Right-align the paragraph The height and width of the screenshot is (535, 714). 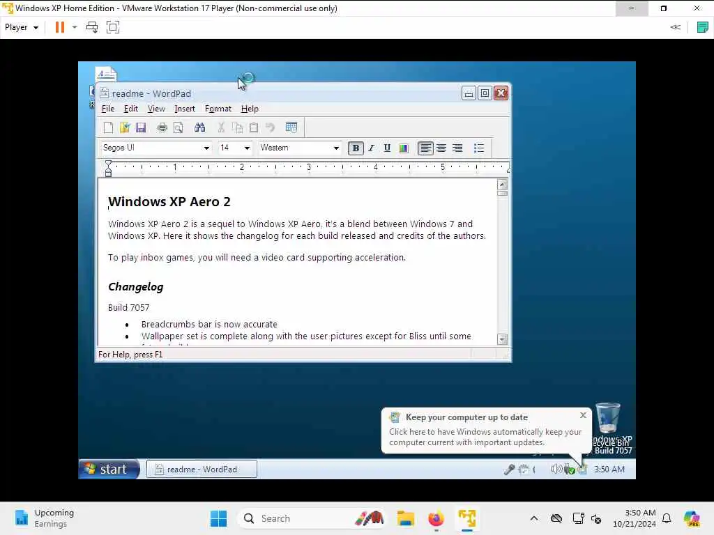457,148
